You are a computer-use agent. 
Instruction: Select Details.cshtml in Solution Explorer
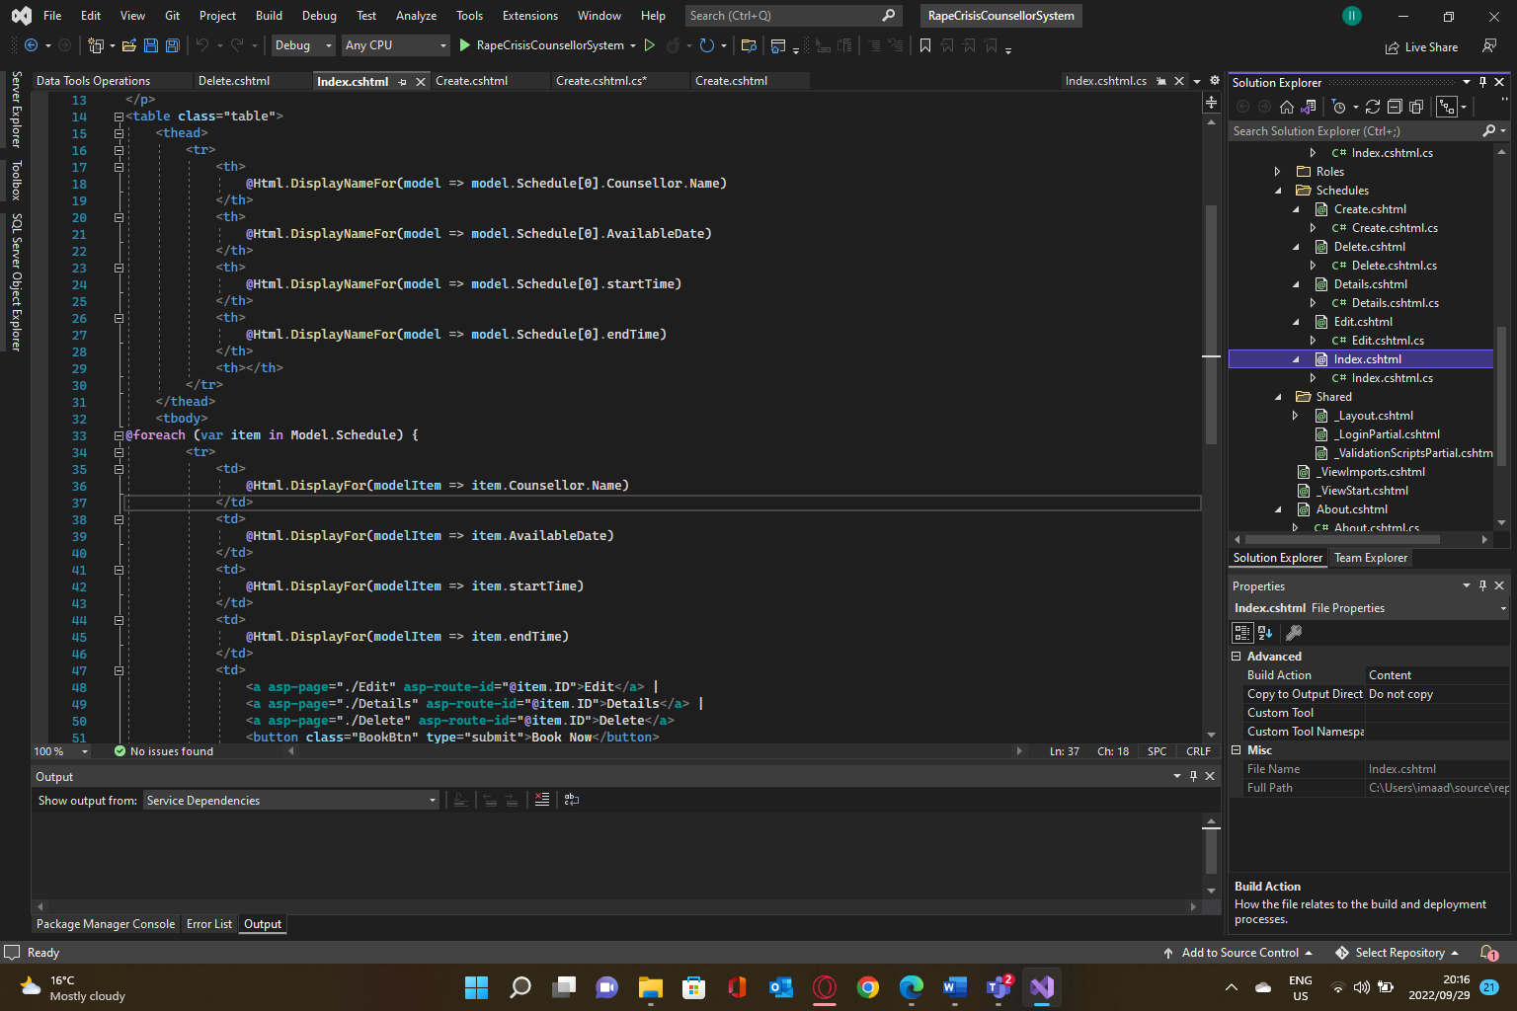tap(1370, 284)
